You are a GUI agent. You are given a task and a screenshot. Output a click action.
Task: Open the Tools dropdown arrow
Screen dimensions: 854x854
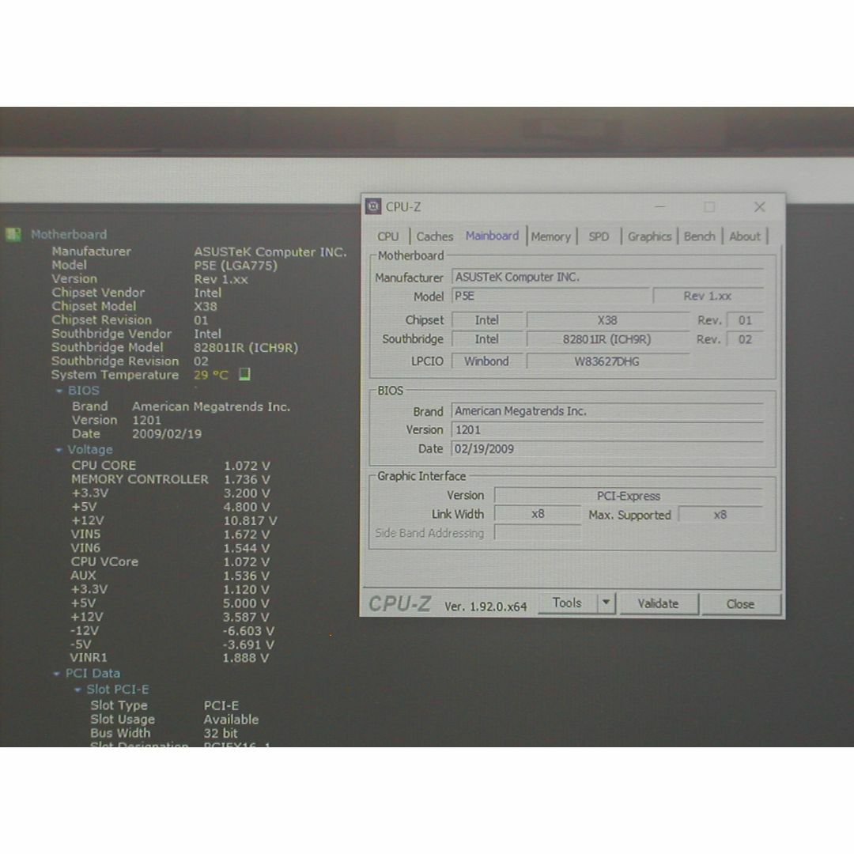pyautogui.click(x=606, y=603)
